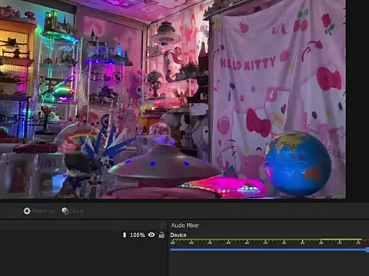The height and width of the screenshot is (276, 369).
Task: Click the Device audio source label
Action: point(178,235)
